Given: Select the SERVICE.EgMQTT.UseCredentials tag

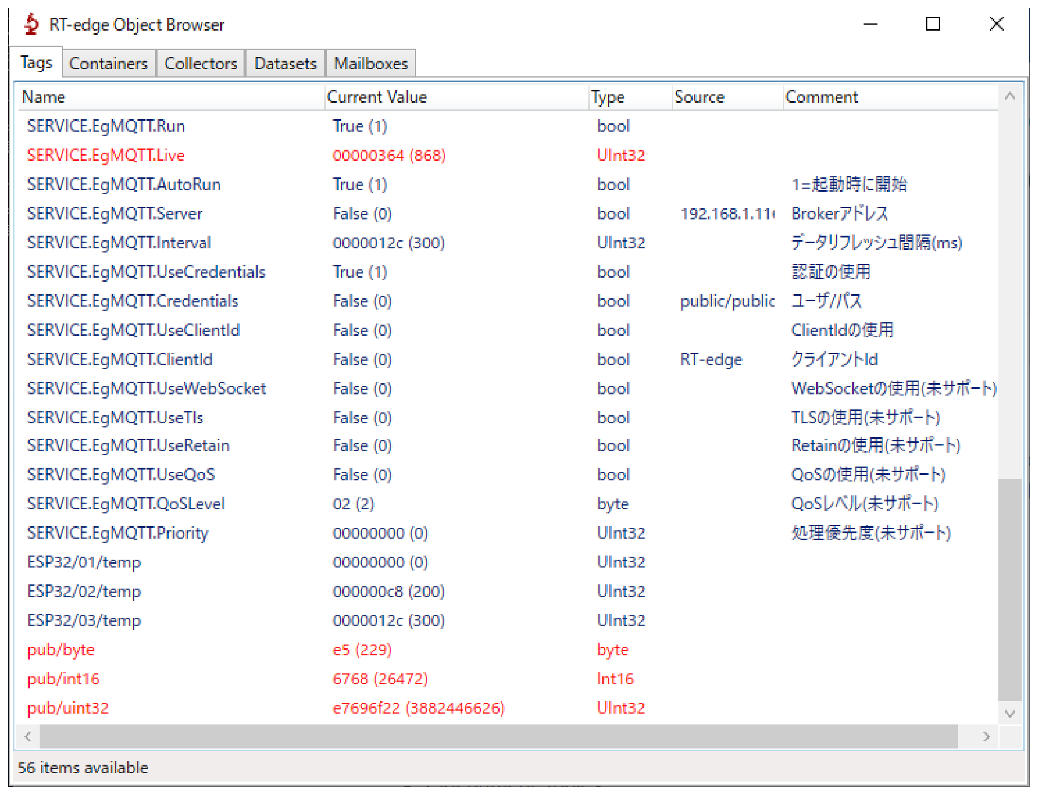Looking at the screenshot, I should click(x=146, y=272).
